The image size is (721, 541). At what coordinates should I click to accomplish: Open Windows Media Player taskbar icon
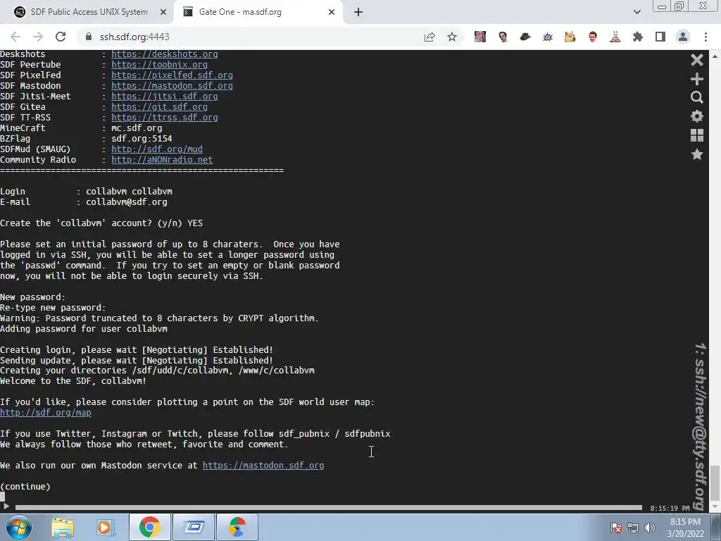(104, 527)
